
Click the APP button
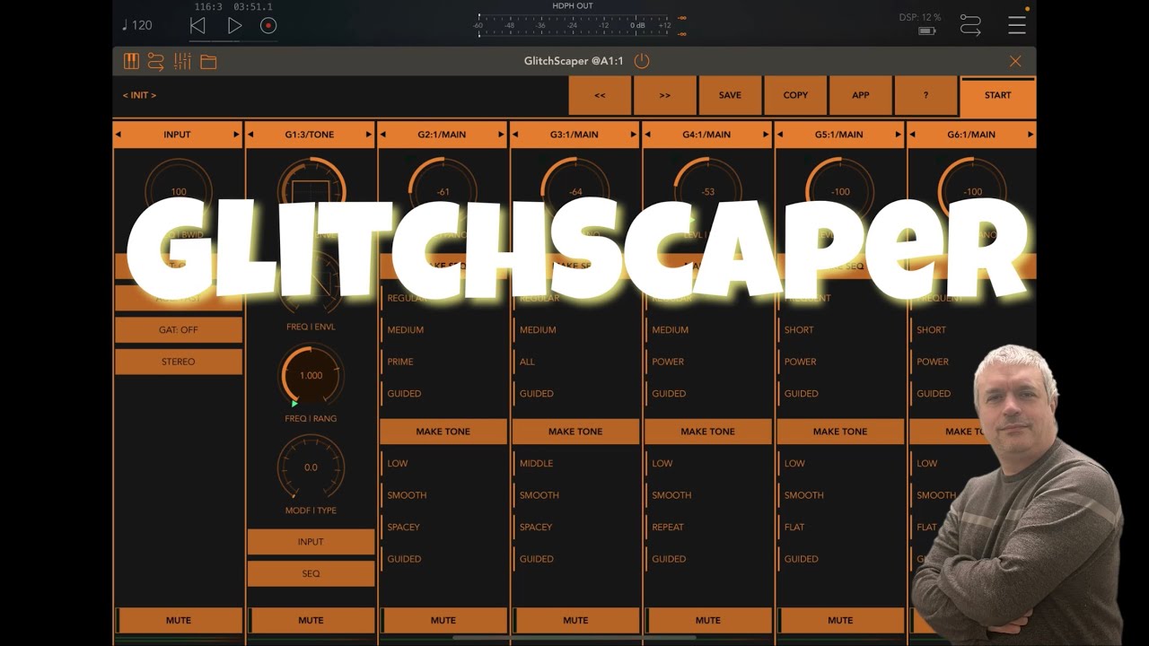[x=860, y=95]
